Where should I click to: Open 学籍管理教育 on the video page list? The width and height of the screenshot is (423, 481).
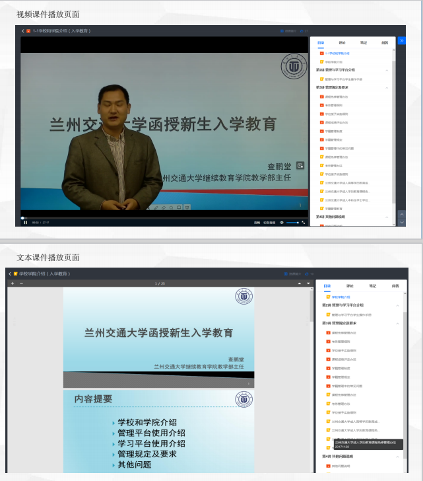333,209
